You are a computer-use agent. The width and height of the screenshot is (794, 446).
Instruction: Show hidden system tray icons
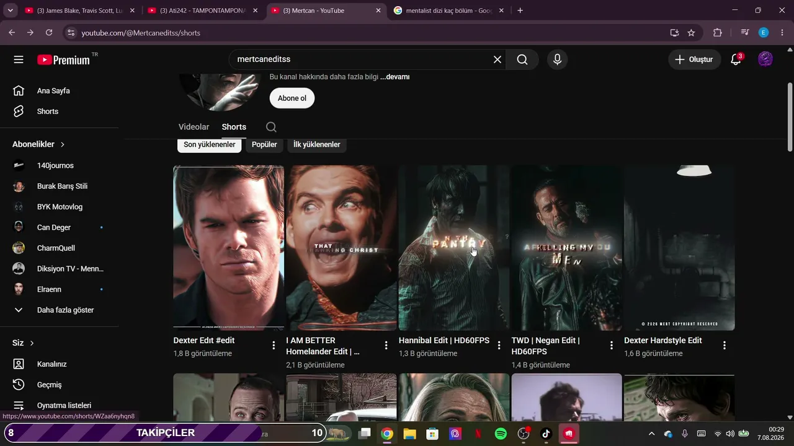(651, 434)
